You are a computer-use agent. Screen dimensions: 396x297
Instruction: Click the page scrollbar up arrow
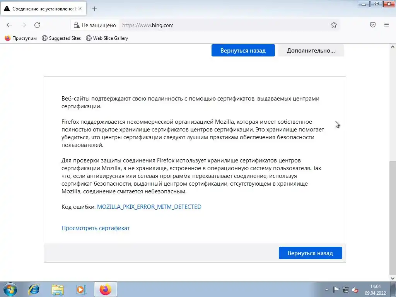coord(393,47)
